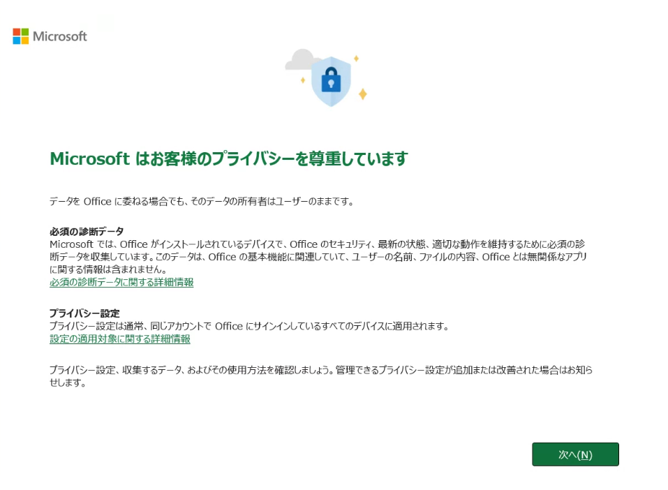This screenshot has width=668, height=490.
Task: Click the padlock icon inside the shield
Action: [331, 80]
